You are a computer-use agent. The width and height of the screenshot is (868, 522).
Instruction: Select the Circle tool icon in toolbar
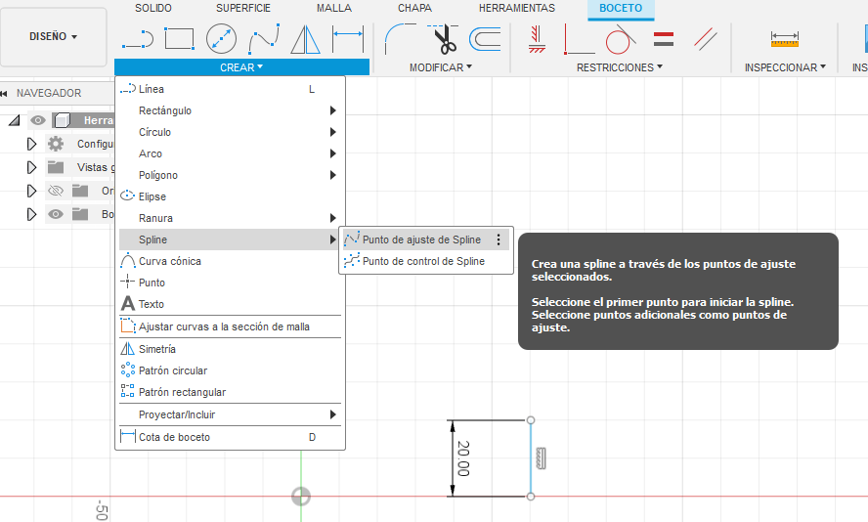[x=222, y=39]
